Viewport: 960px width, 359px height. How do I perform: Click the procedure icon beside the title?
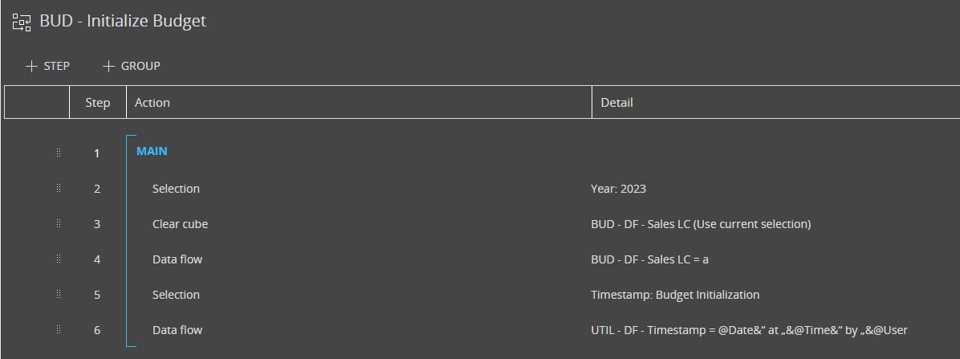[22, 22]
